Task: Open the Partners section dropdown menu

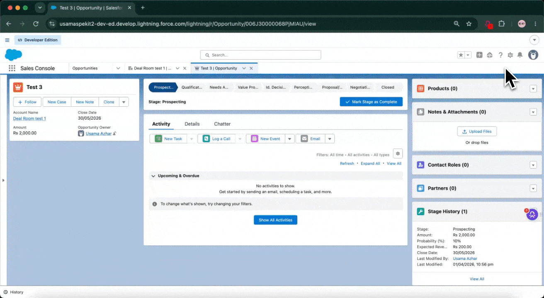Action: tap(533, 188)
